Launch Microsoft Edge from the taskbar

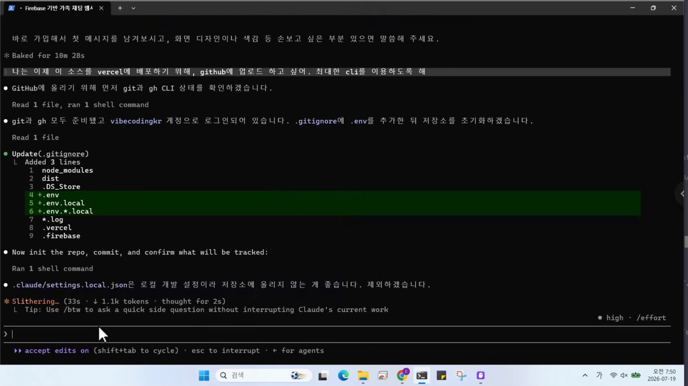tap(343, 376)
